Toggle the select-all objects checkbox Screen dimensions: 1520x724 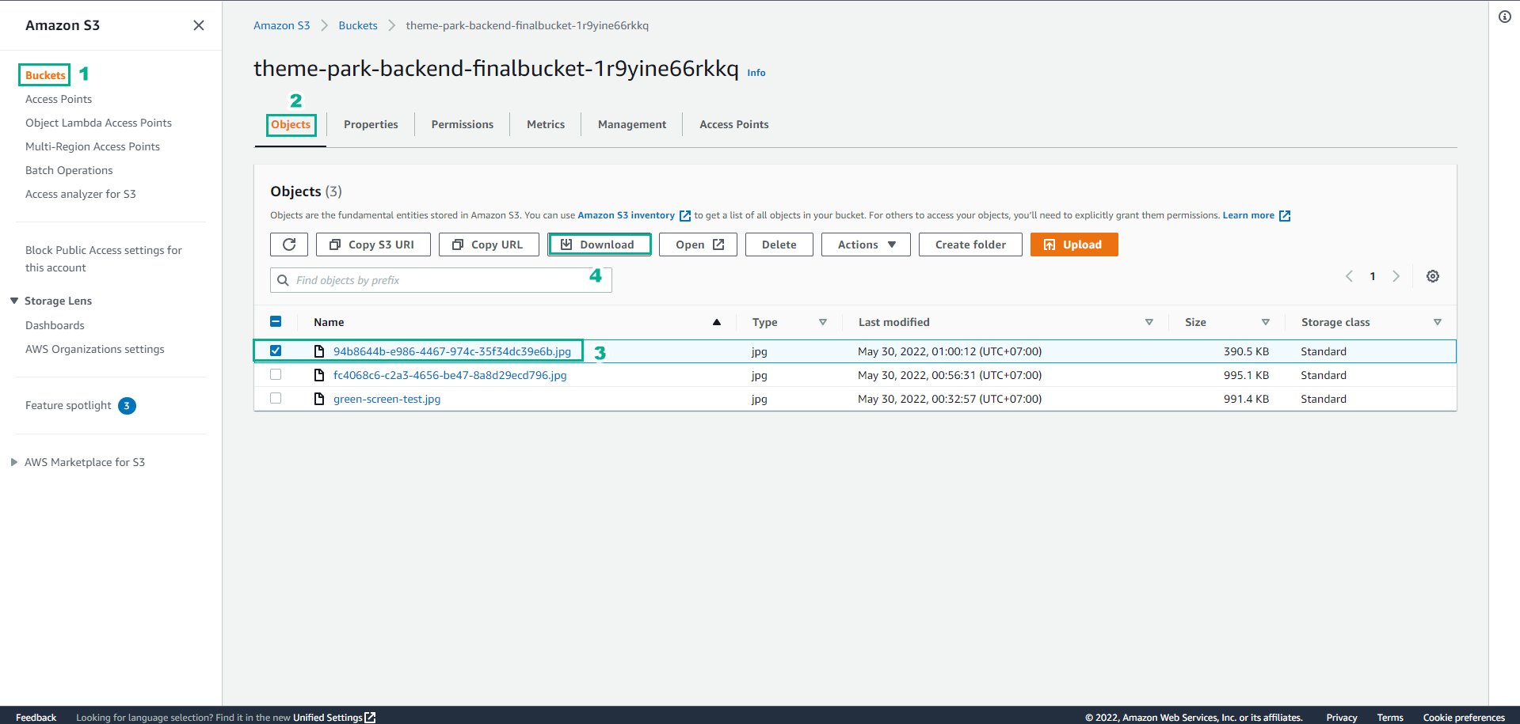pos(276,321)
